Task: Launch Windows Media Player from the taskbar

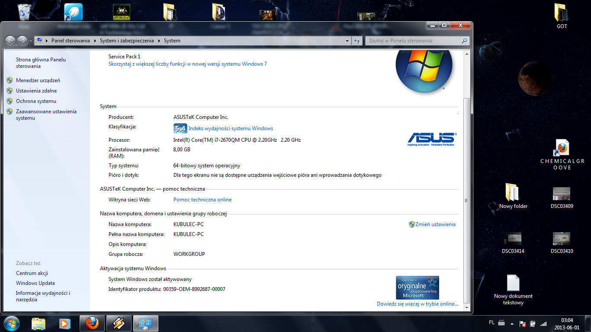Action: [64, 323]
